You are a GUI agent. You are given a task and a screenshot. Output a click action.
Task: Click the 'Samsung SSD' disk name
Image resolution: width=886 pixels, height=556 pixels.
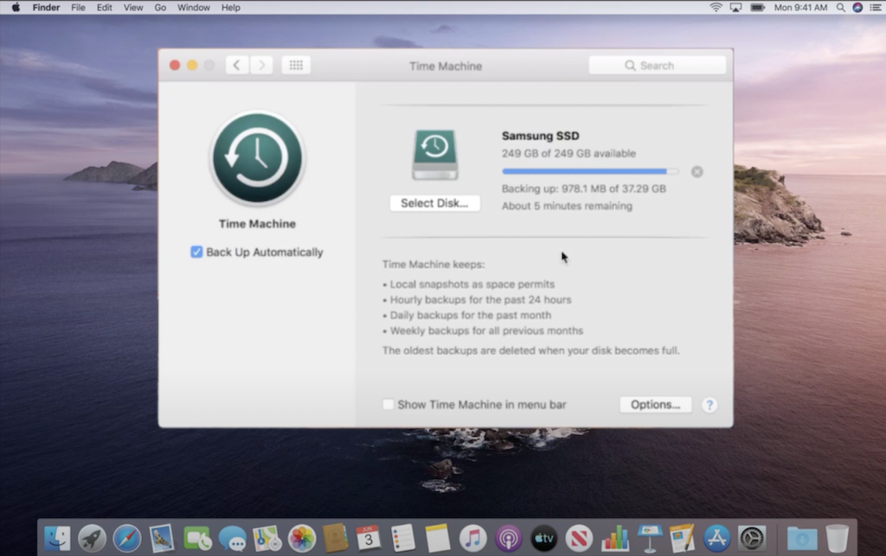(x=540, y=136)
